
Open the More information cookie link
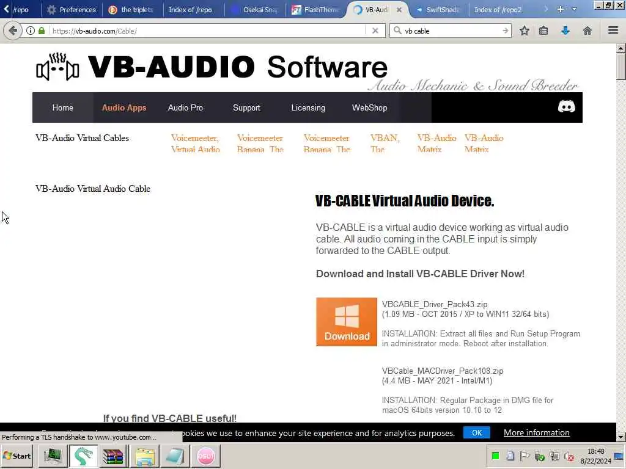(536, 433)
